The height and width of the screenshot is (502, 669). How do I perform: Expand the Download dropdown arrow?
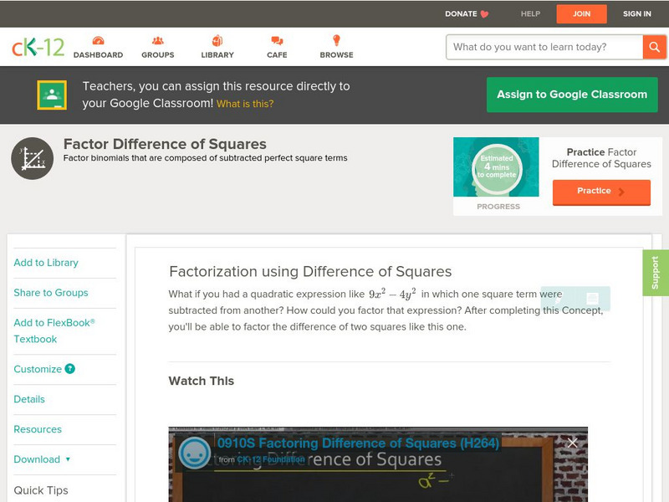pyautogui.click(x=68, y=459)
